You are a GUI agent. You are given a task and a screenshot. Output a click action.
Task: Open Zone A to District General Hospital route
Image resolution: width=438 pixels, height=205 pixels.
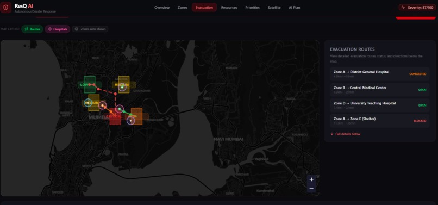point(380,74)
